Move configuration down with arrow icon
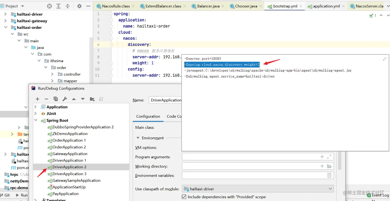This screenshot has height=201, width=390. coord(83,99)
